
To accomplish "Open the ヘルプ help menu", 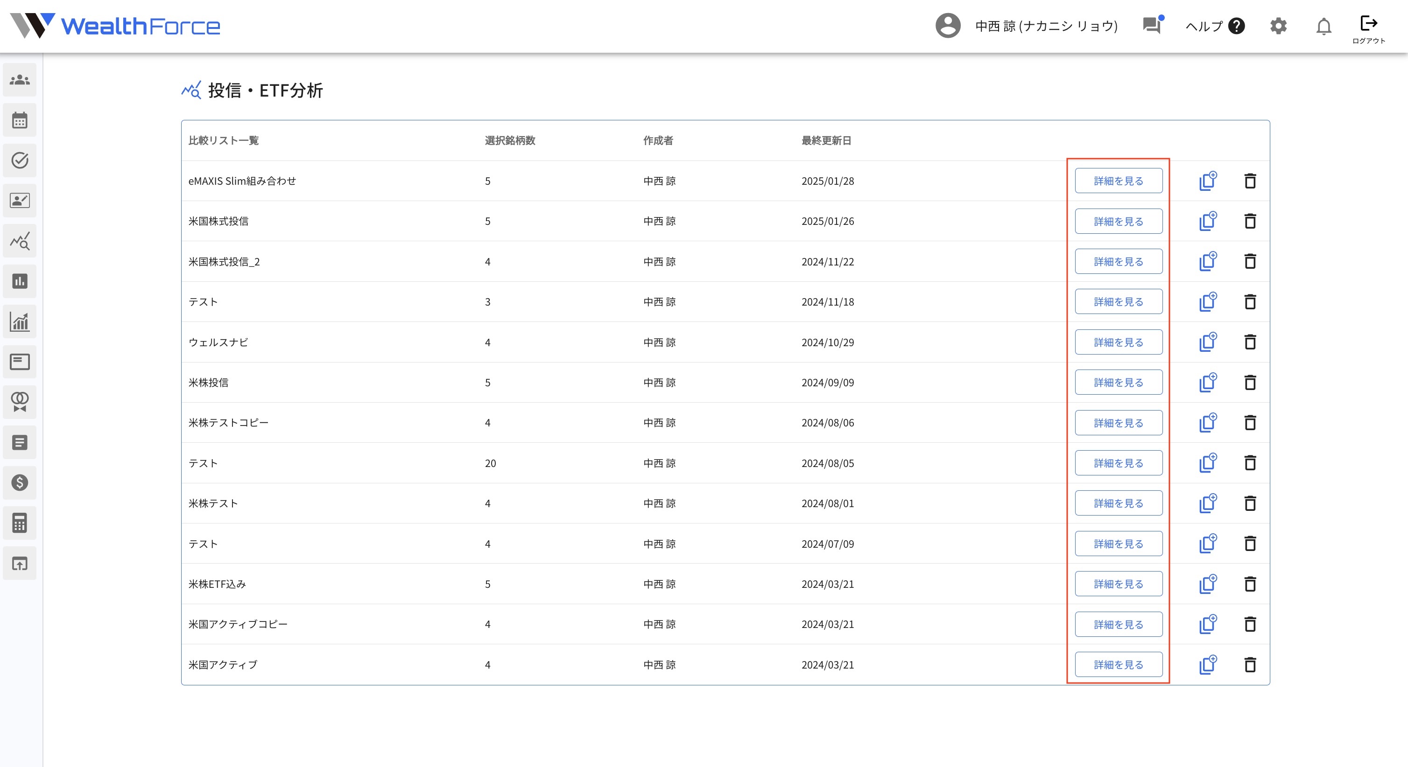I will (1215, 26).
